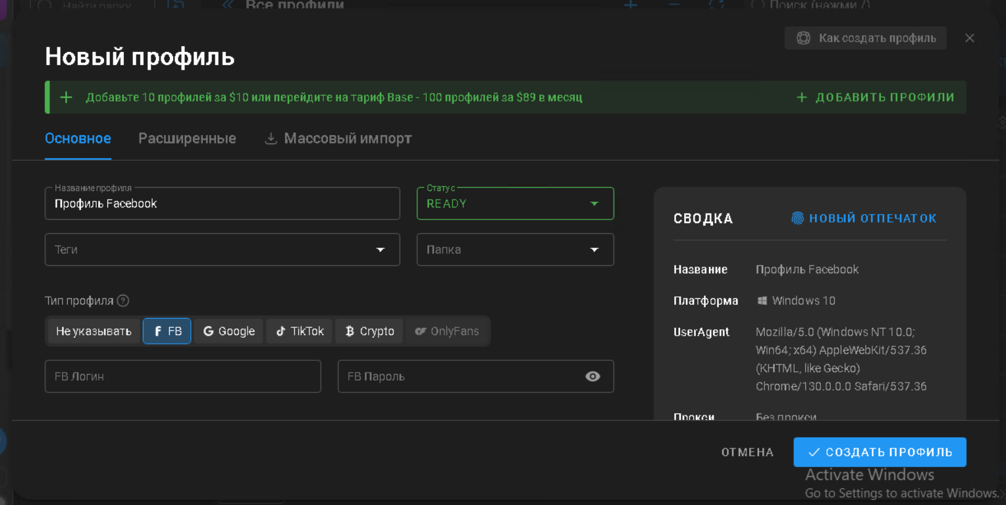Screen dimensions: 1006x505
Task: Select the OnlyFans profile type
Action: (x=447, y=331)
